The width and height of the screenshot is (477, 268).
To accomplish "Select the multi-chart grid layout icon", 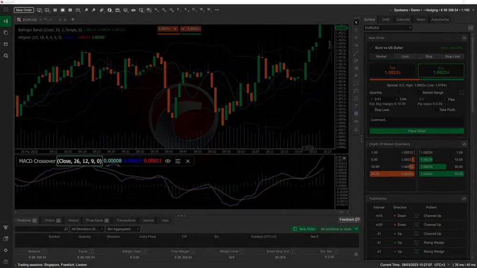I will coord(55,10).
